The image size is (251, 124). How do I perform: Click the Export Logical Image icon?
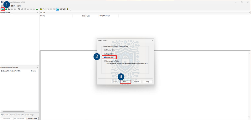(x=25, y=9)
